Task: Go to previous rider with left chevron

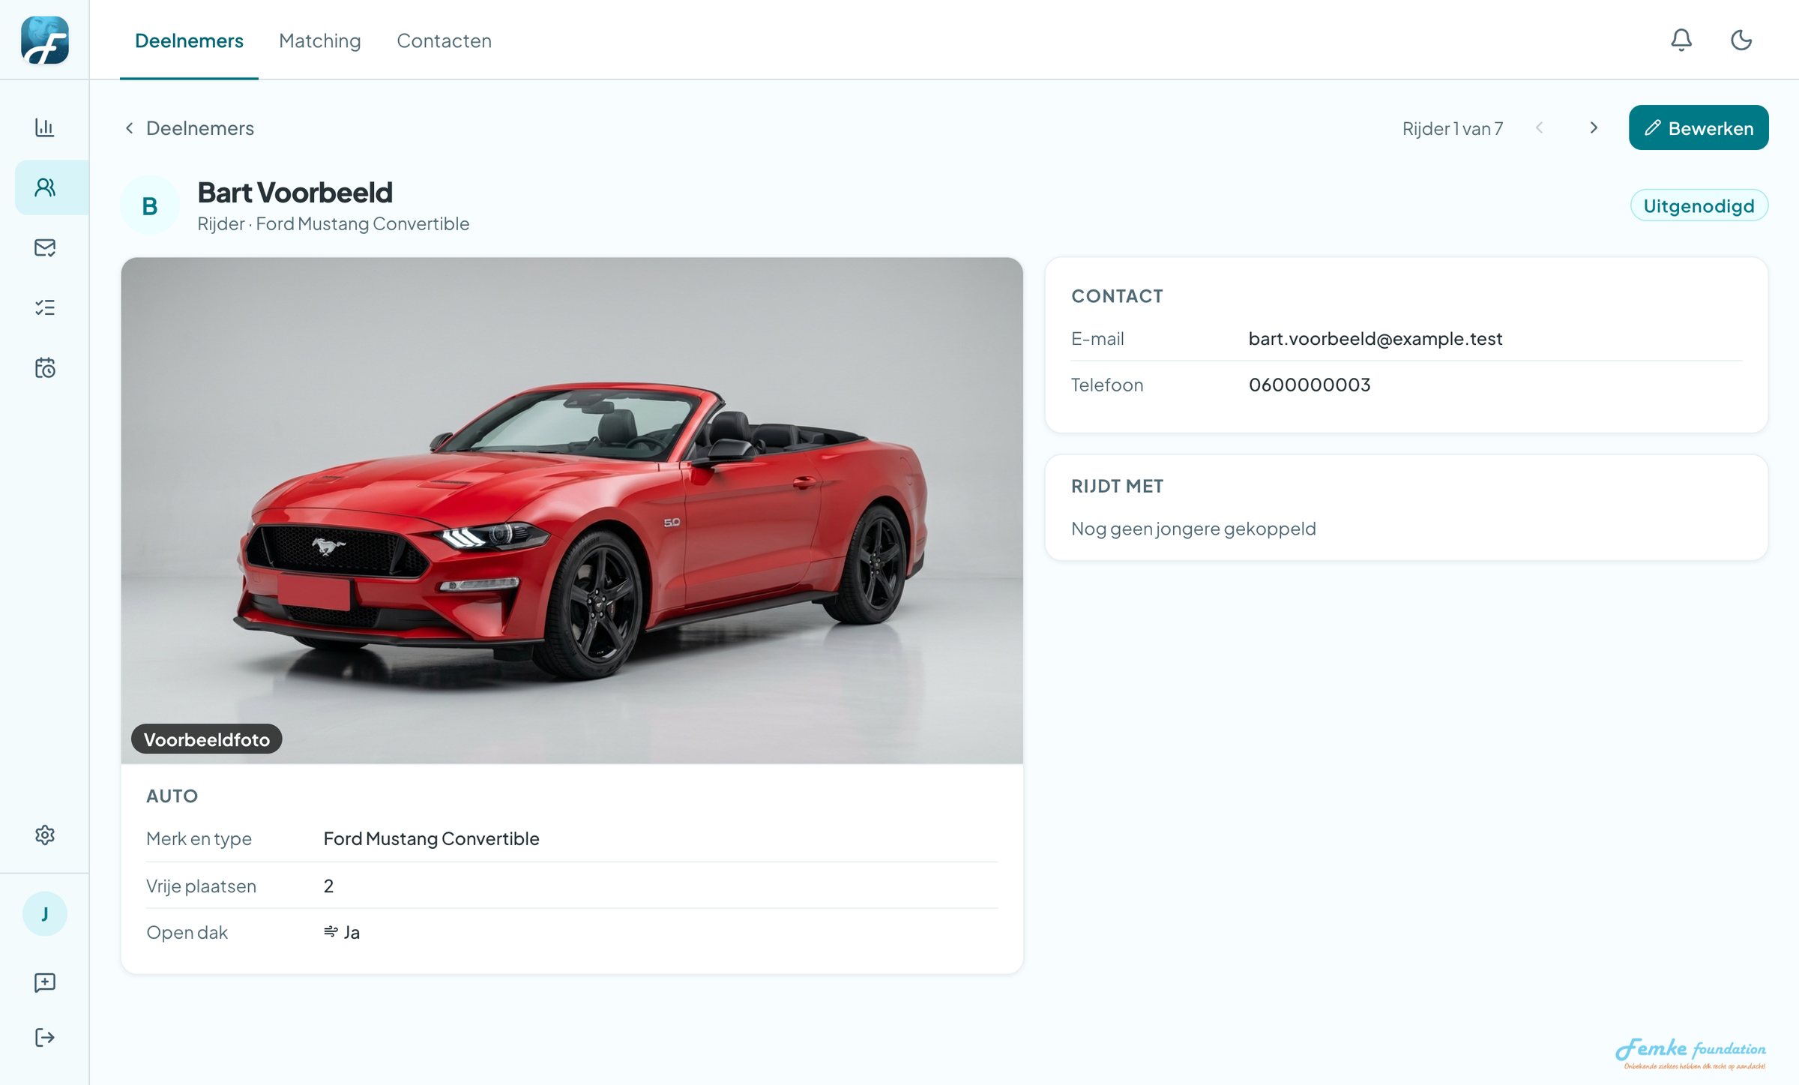Action: tap(1539, 128)
